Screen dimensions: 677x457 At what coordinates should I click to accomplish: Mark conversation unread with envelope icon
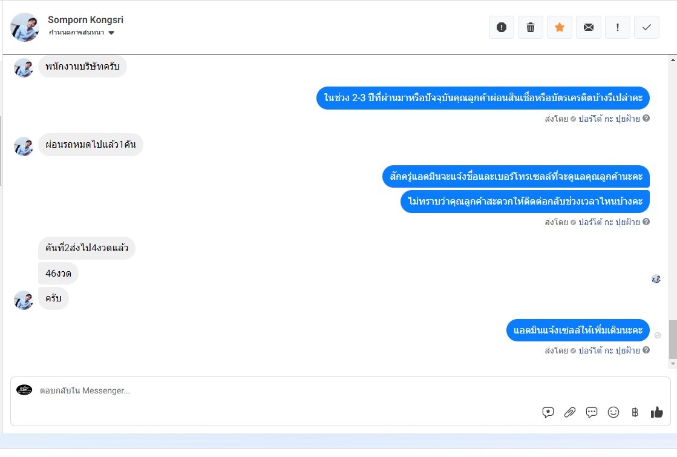pyautogui.click(x=589, y=27)
